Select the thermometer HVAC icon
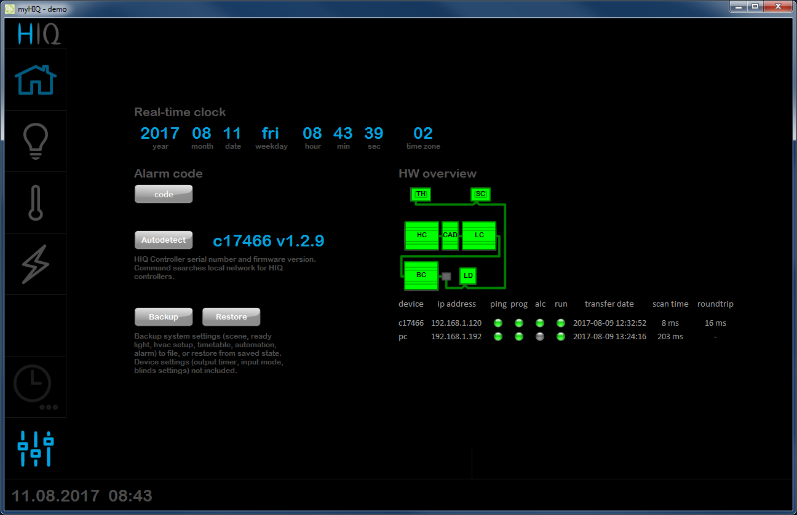Image resolution: width=797 pixels, height=515 pixels. (35, 203)
